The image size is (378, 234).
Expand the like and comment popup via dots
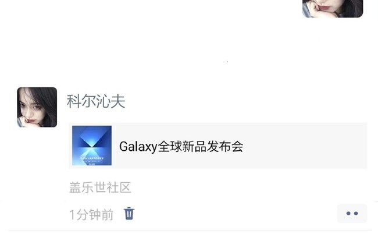pyautogui.click(x=352, y=213)
